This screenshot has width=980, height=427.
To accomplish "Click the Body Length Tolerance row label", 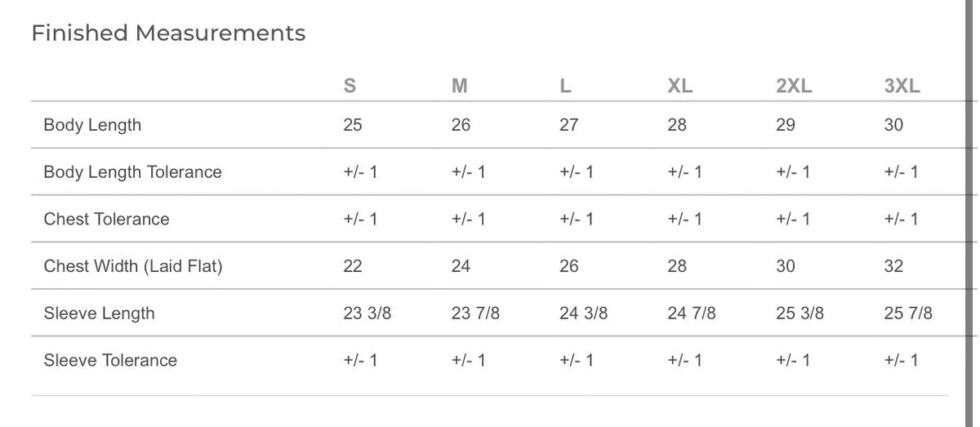I will point(132,172).
